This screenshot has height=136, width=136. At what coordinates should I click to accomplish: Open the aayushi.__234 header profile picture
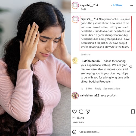coord(75,5)
